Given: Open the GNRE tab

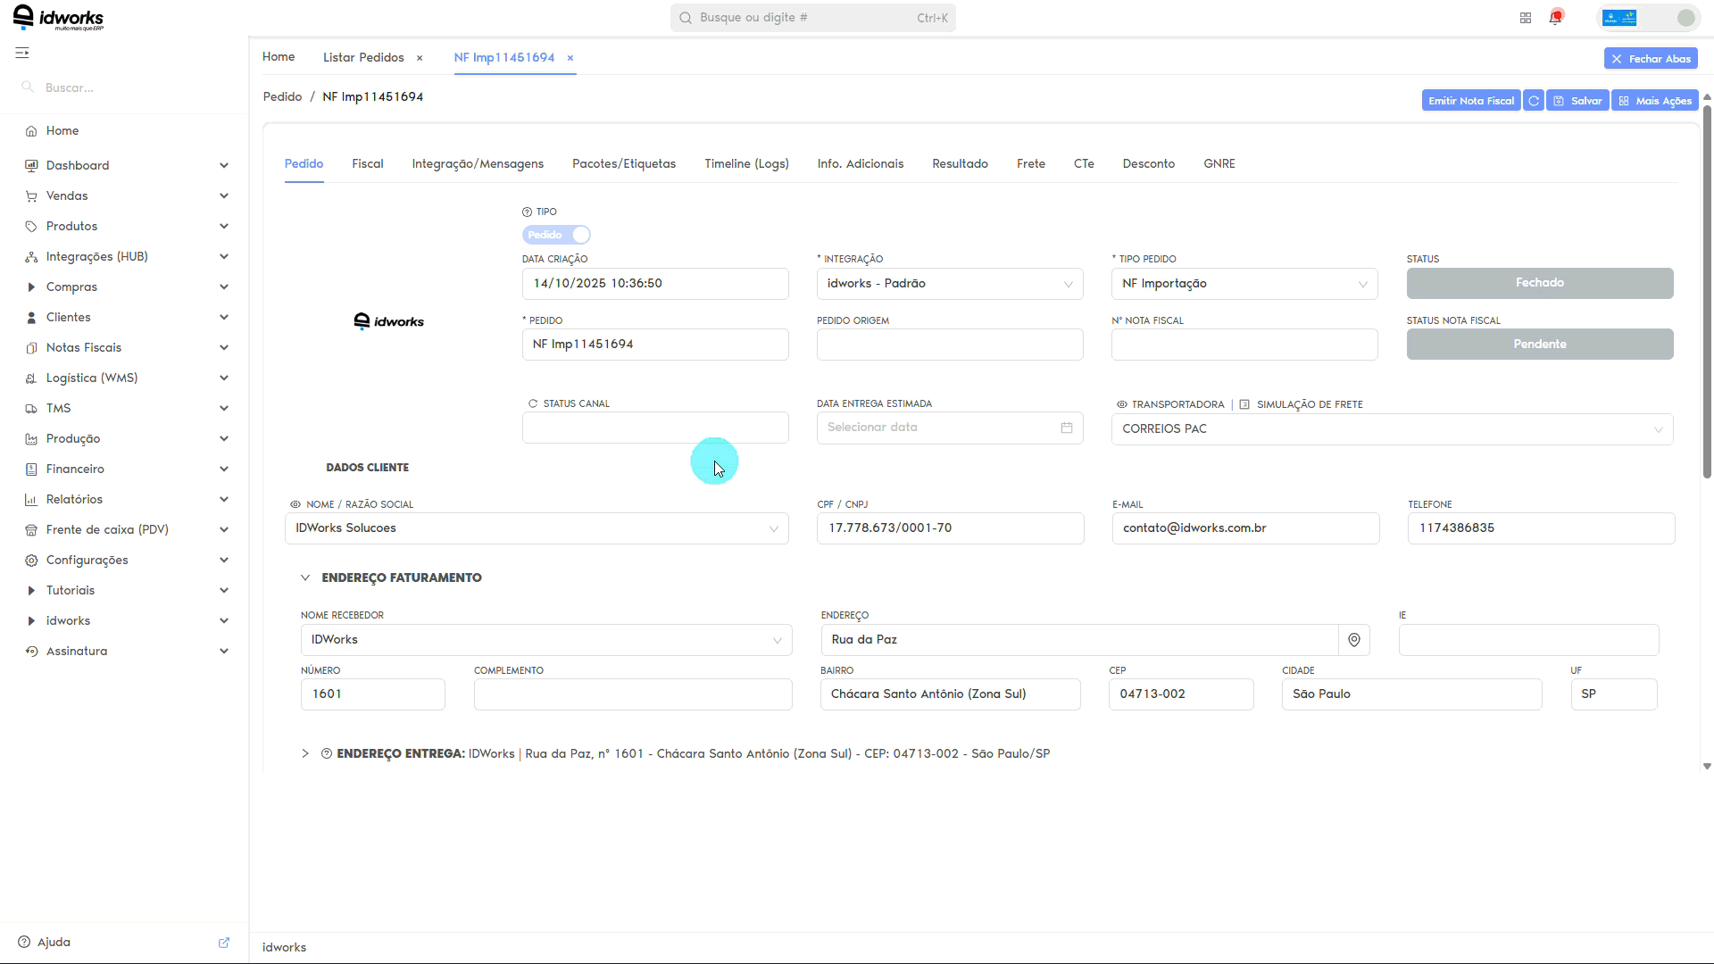Looking at the screenshot, I should (1219, 164).
